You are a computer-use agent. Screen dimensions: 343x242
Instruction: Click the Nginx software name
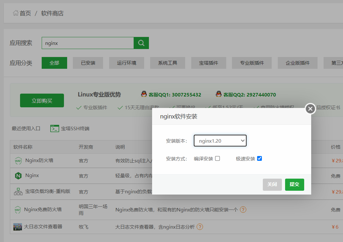pyautogui.click(x=32, y=175)
